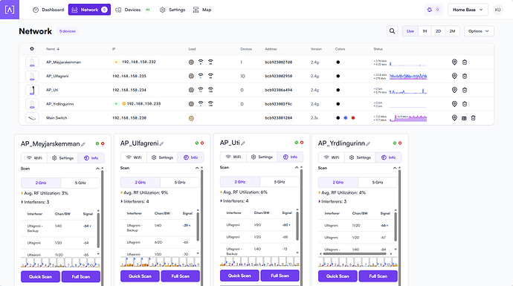Open ports grid icon for Main Switch

[x=464, y=118]
